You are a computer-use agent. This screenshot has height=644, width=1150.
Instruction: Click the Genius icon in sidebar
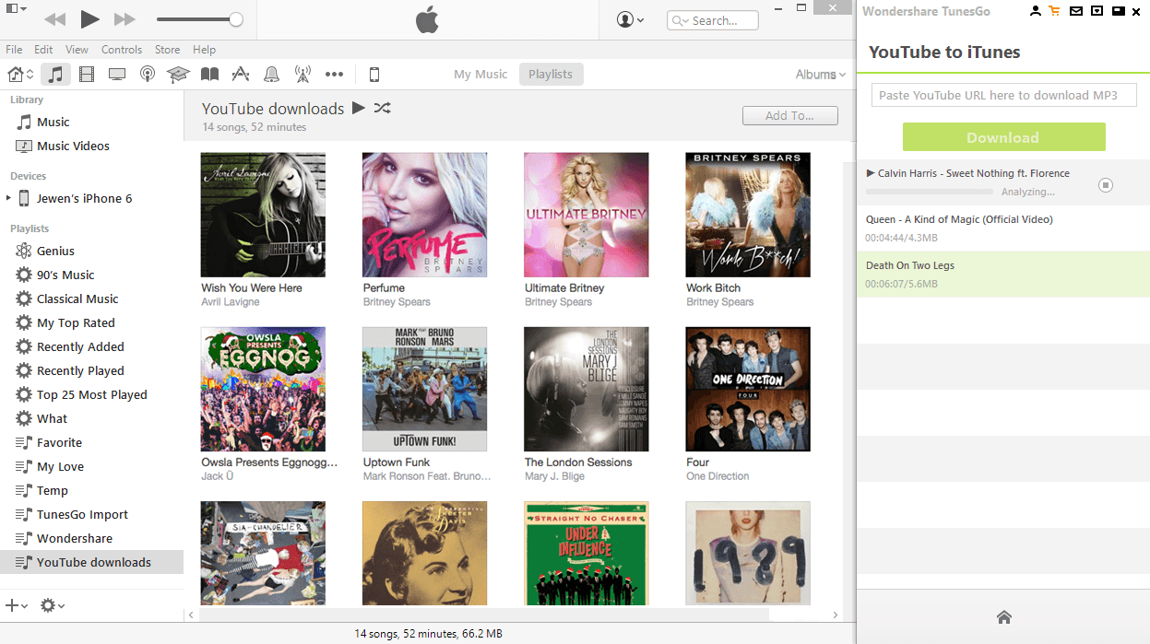(24, 251)
